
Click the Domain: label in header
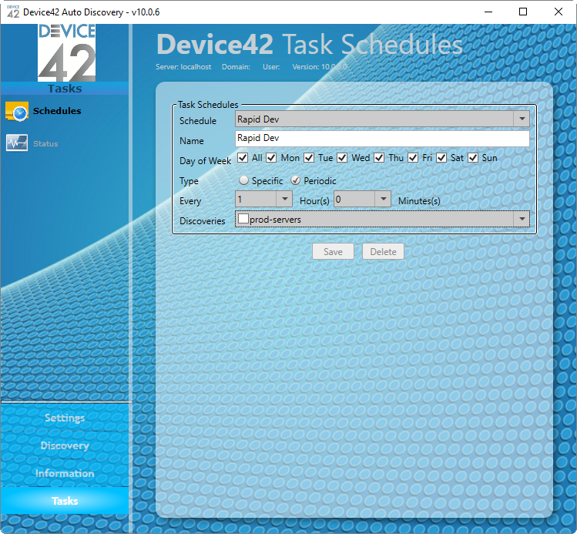[x=236, y=67]
